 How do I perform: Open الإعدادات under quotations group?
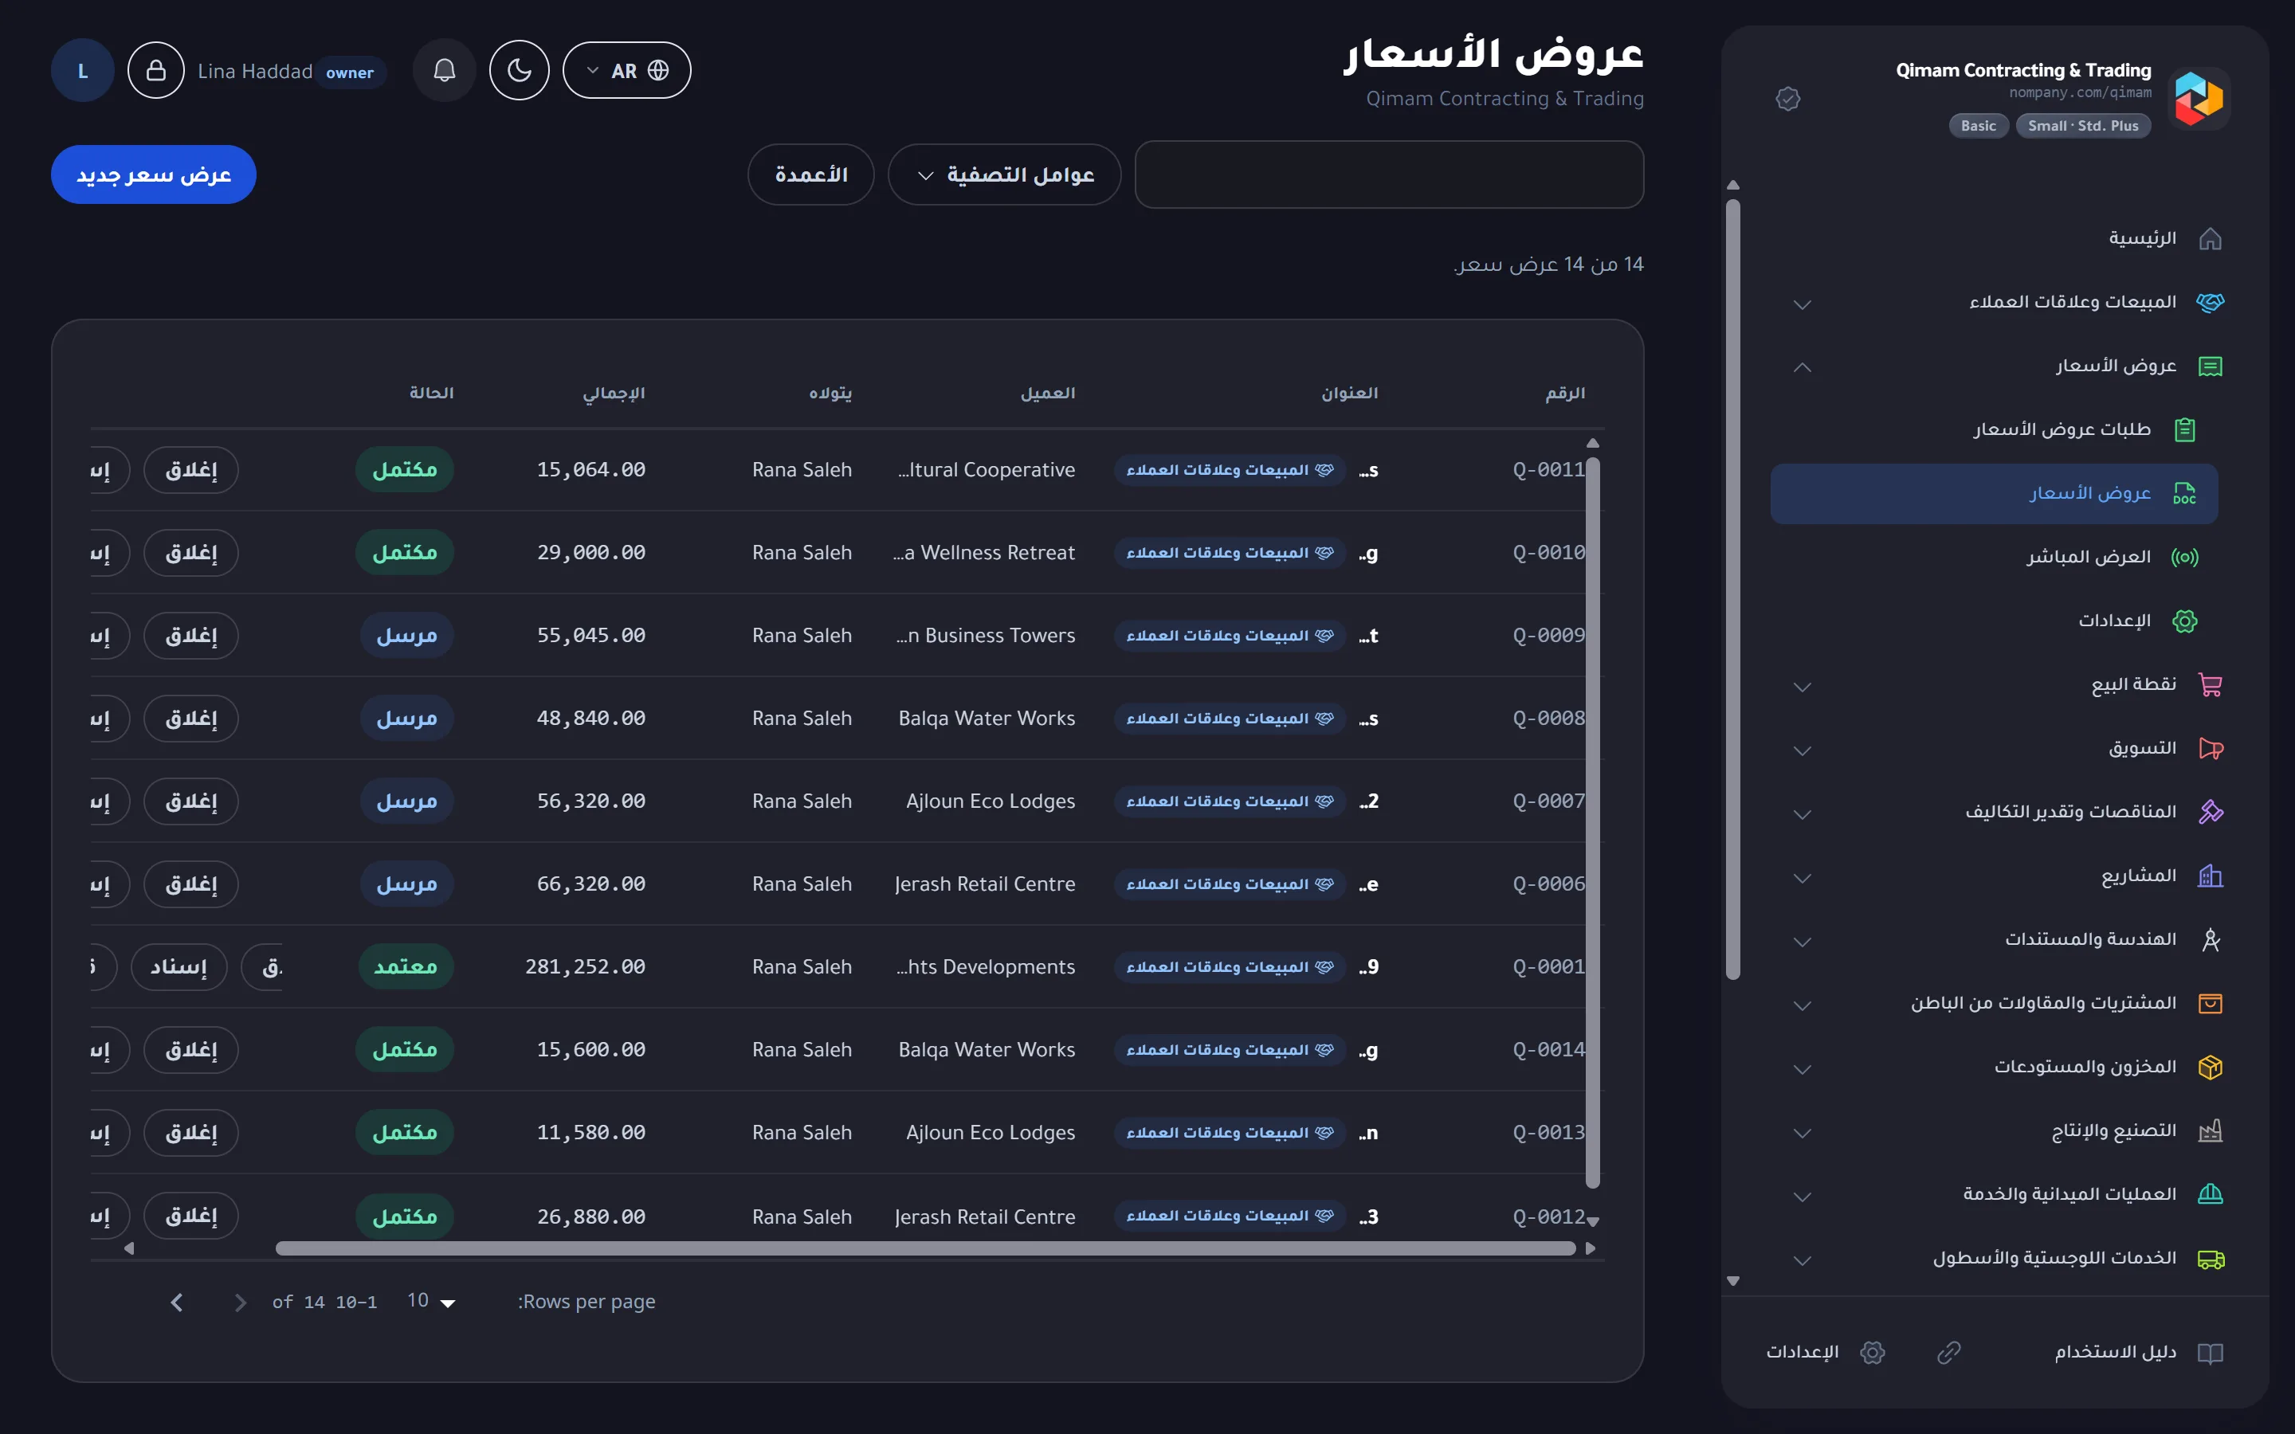(2114, 621)
